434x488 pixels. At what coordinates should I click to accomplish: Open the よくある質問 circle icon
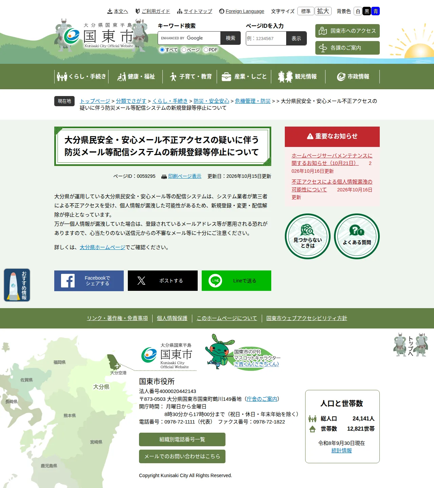click(357, 236)
